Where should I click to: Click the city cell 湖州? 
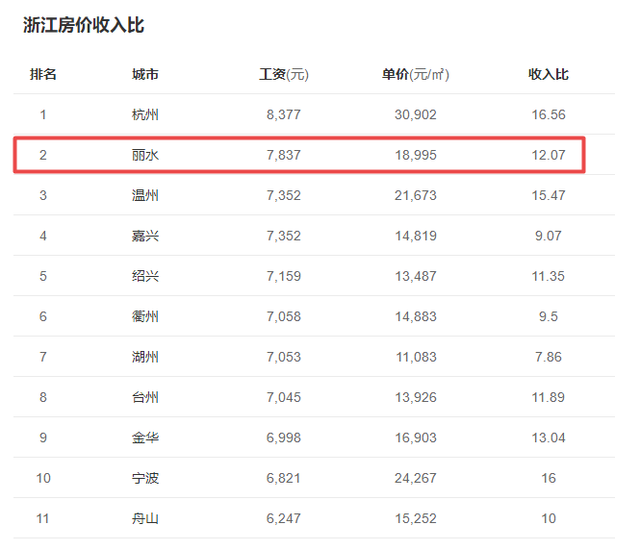click(x=145, y=357)
